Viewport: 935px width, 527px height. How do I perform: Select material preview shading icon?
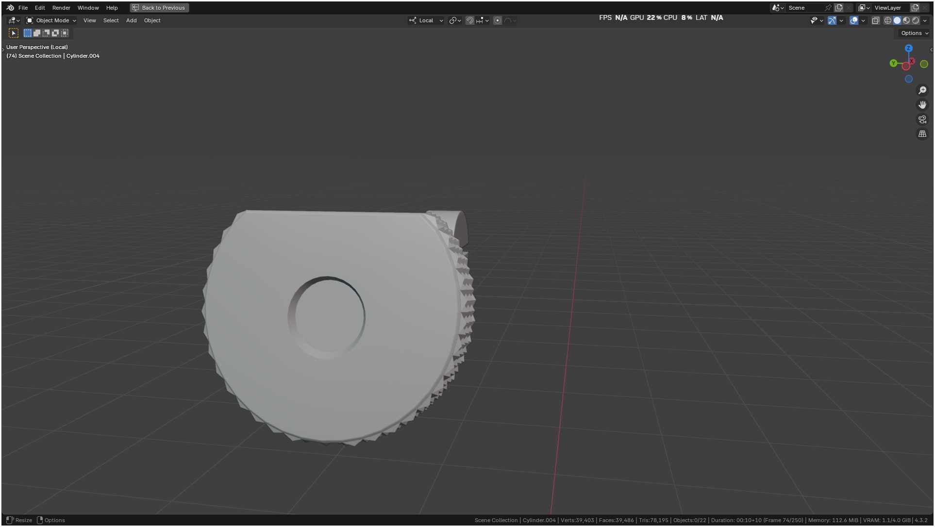[906, 20]
